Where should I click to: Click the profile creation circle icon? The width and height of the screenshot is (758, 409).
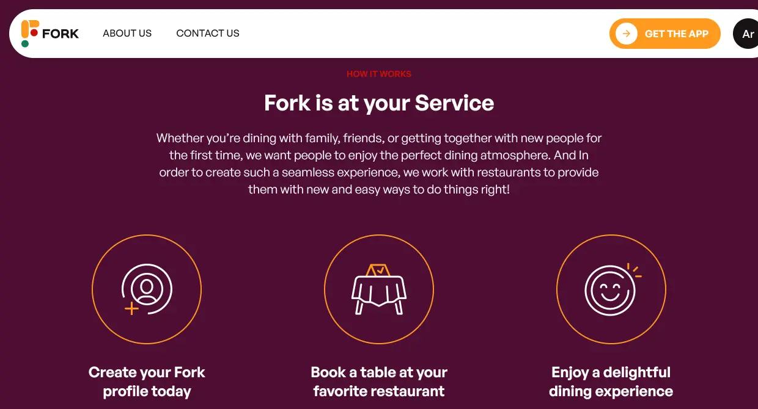(147, 289)
